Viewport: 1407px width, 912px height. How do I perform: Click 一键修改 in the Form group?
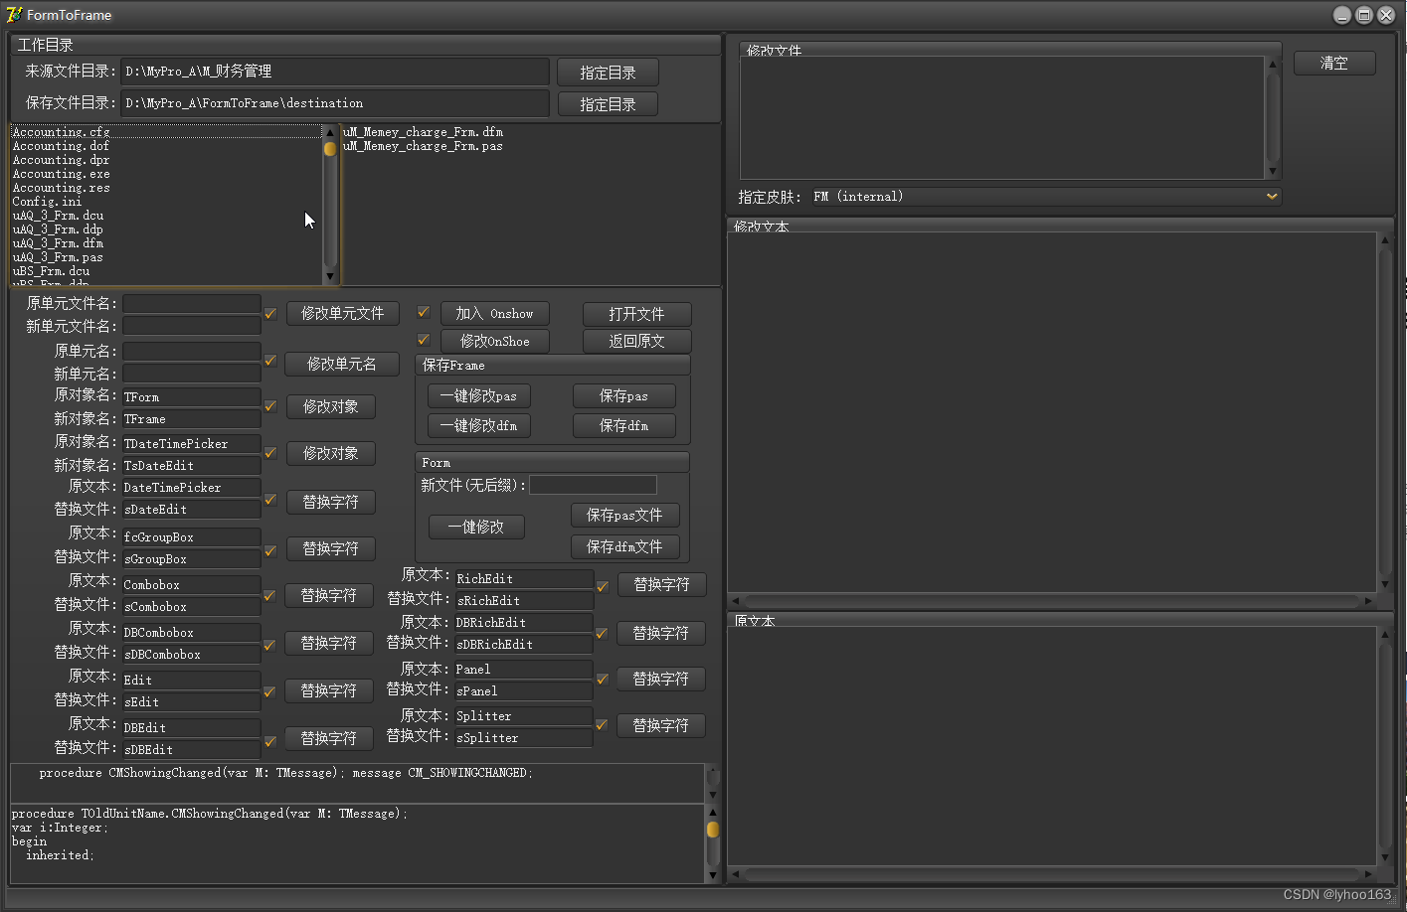point(477,527)
